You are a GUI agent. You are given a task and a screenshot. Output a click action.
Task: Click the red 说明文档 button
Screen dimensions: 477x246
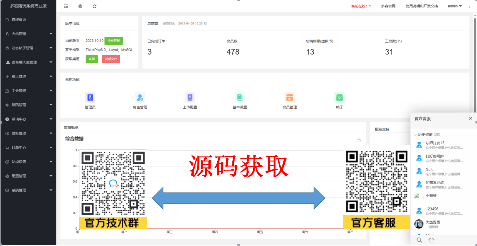111,59
